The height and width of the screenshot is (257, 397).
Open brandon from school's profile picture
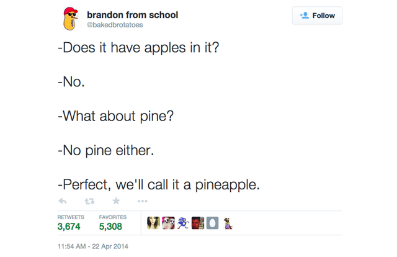pyautogui.click(x=71, y=19)
